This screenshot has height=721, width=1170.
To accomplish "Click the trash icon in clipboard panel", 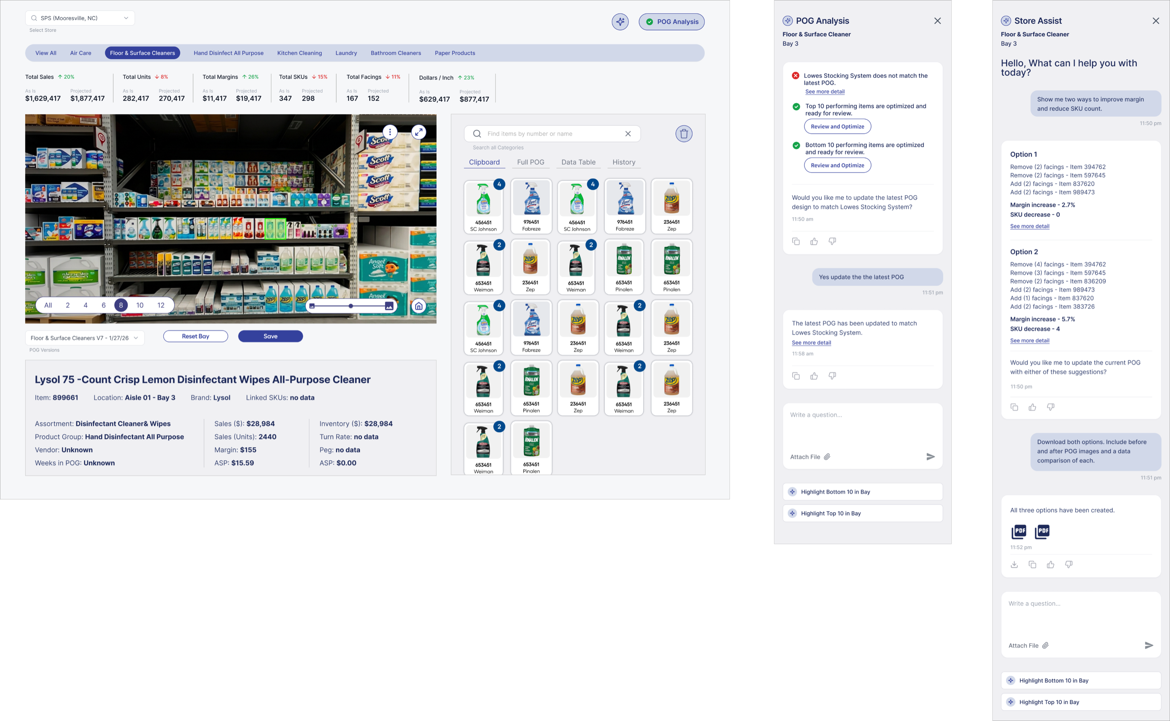I will 684,134.
